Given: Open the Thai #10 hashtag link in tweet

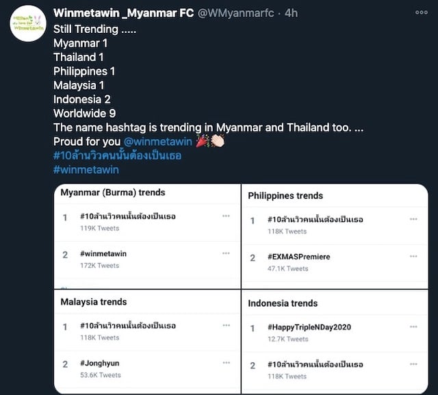Looking at the screenshot, I should (117, 155).
